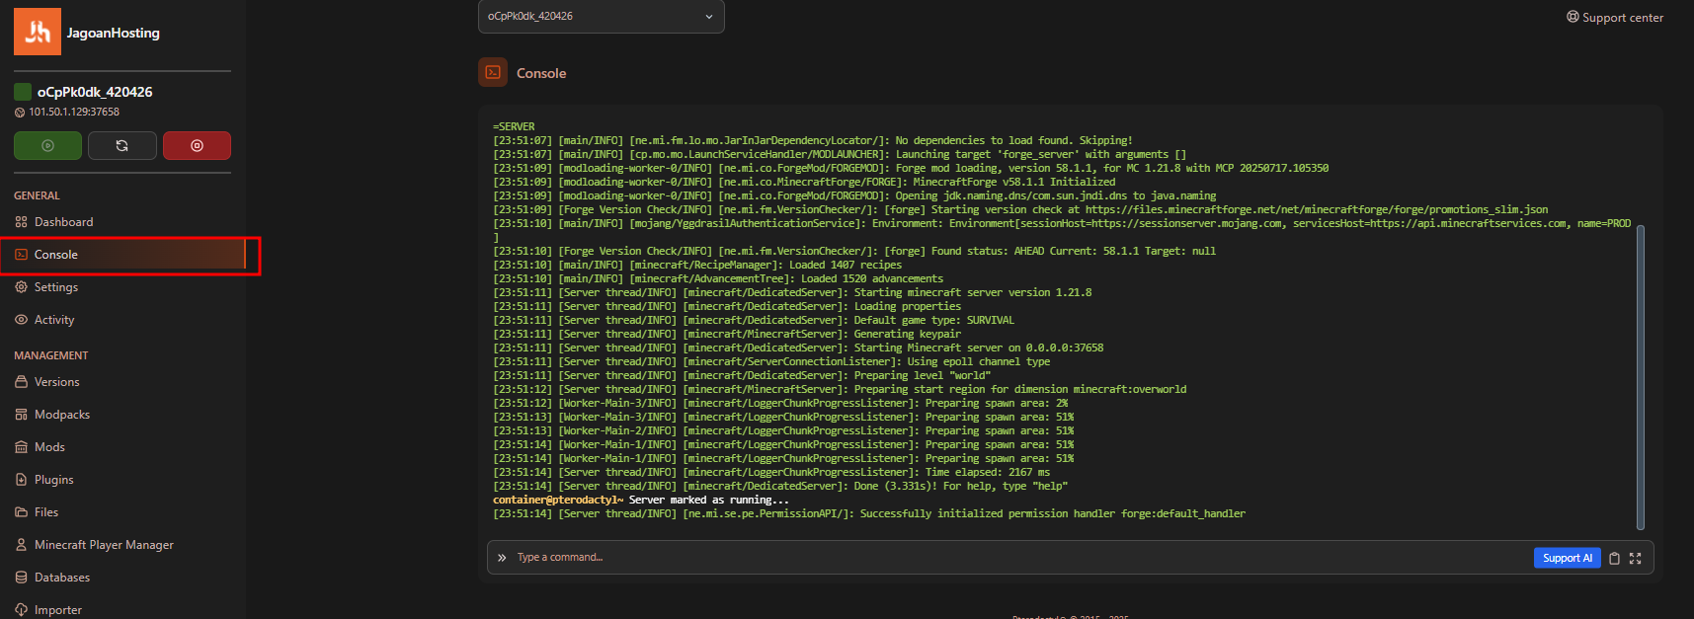1694x619 pixels.
Task: Click the console vertical scrollbar
Action: pos(1641,377)
